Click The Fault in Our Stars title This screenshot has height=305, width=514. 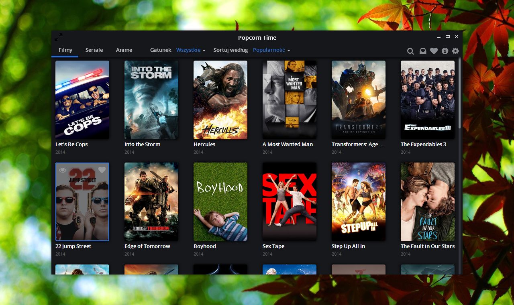coord(428,246)
